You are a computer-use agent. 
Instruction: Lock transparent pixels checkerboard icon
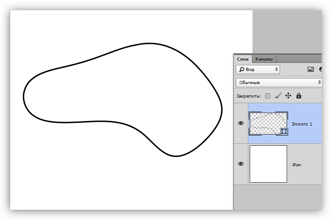tap(267, 96)
